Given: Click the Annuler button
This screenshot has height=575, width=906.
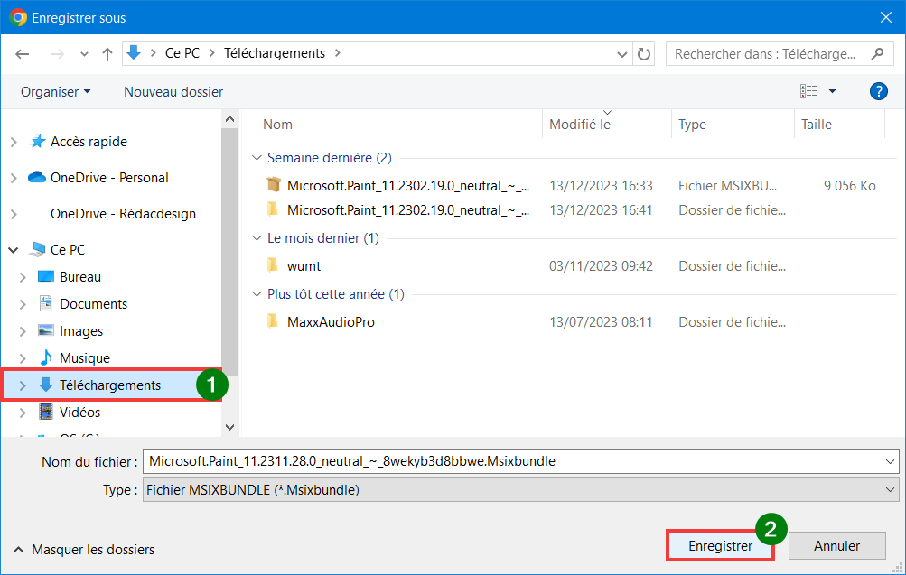Looking at the screenshot, I should pos(836,545).
